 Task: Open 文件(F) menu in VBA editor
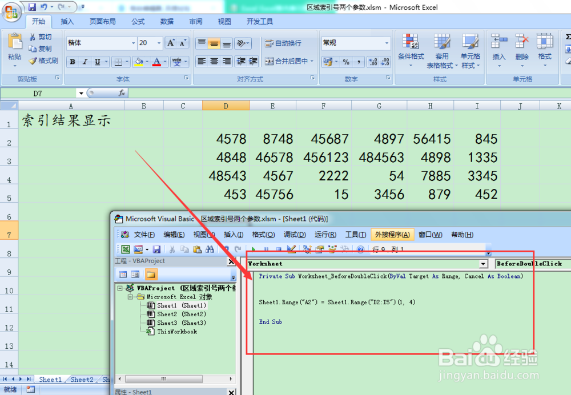(144, 235)
